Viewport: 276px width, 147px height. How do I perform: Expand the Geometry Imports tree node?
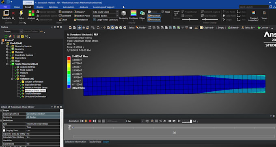(x=7, y=46)
